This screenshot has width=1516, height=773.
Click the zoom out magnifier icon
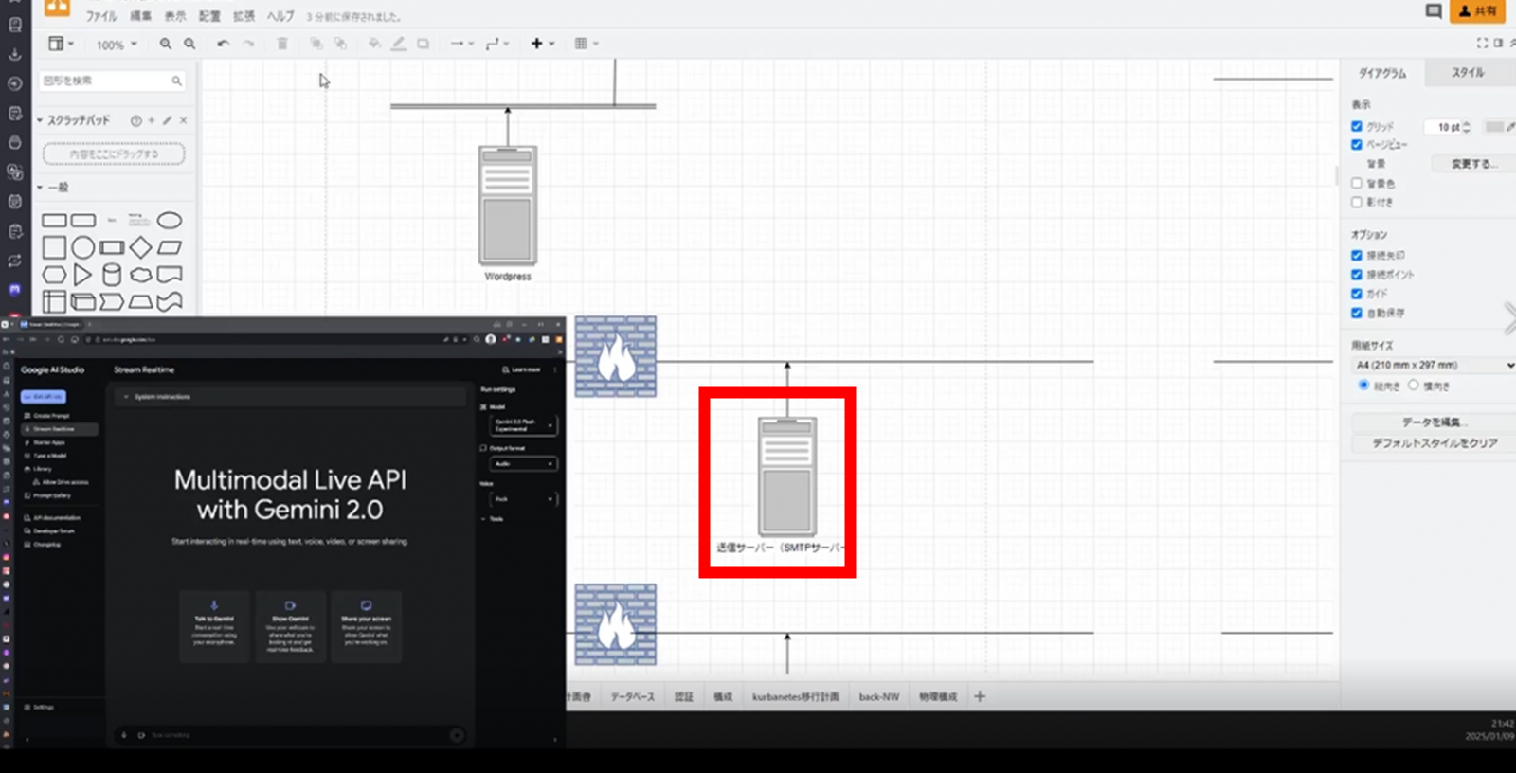coord(189,44)
